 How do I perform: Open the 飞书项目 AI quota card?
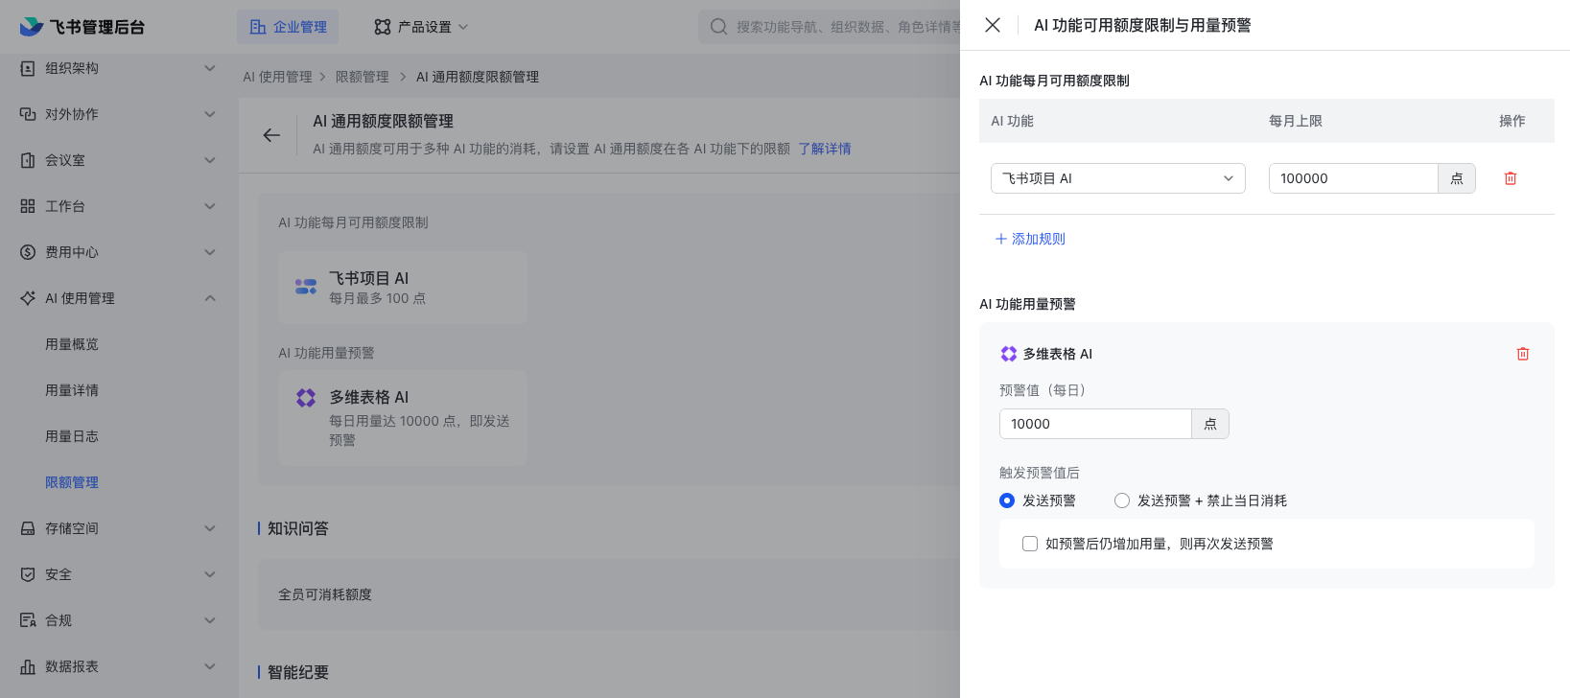click(x=403, y=288)
